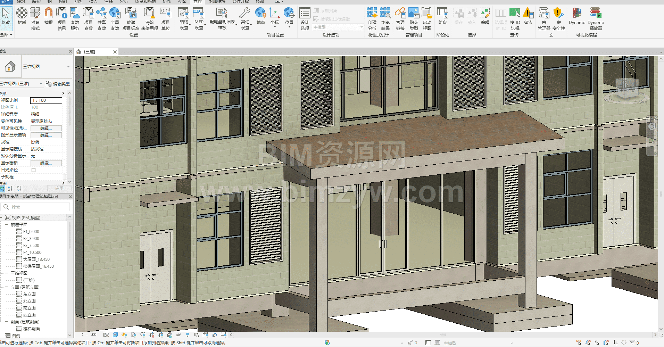Open 项目信息 project information
This screenshot has width=664, height=347.
click(x=61, y=19)
